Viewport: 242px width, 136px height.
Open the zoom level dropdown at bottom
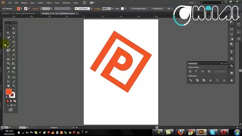click(9, 128)
